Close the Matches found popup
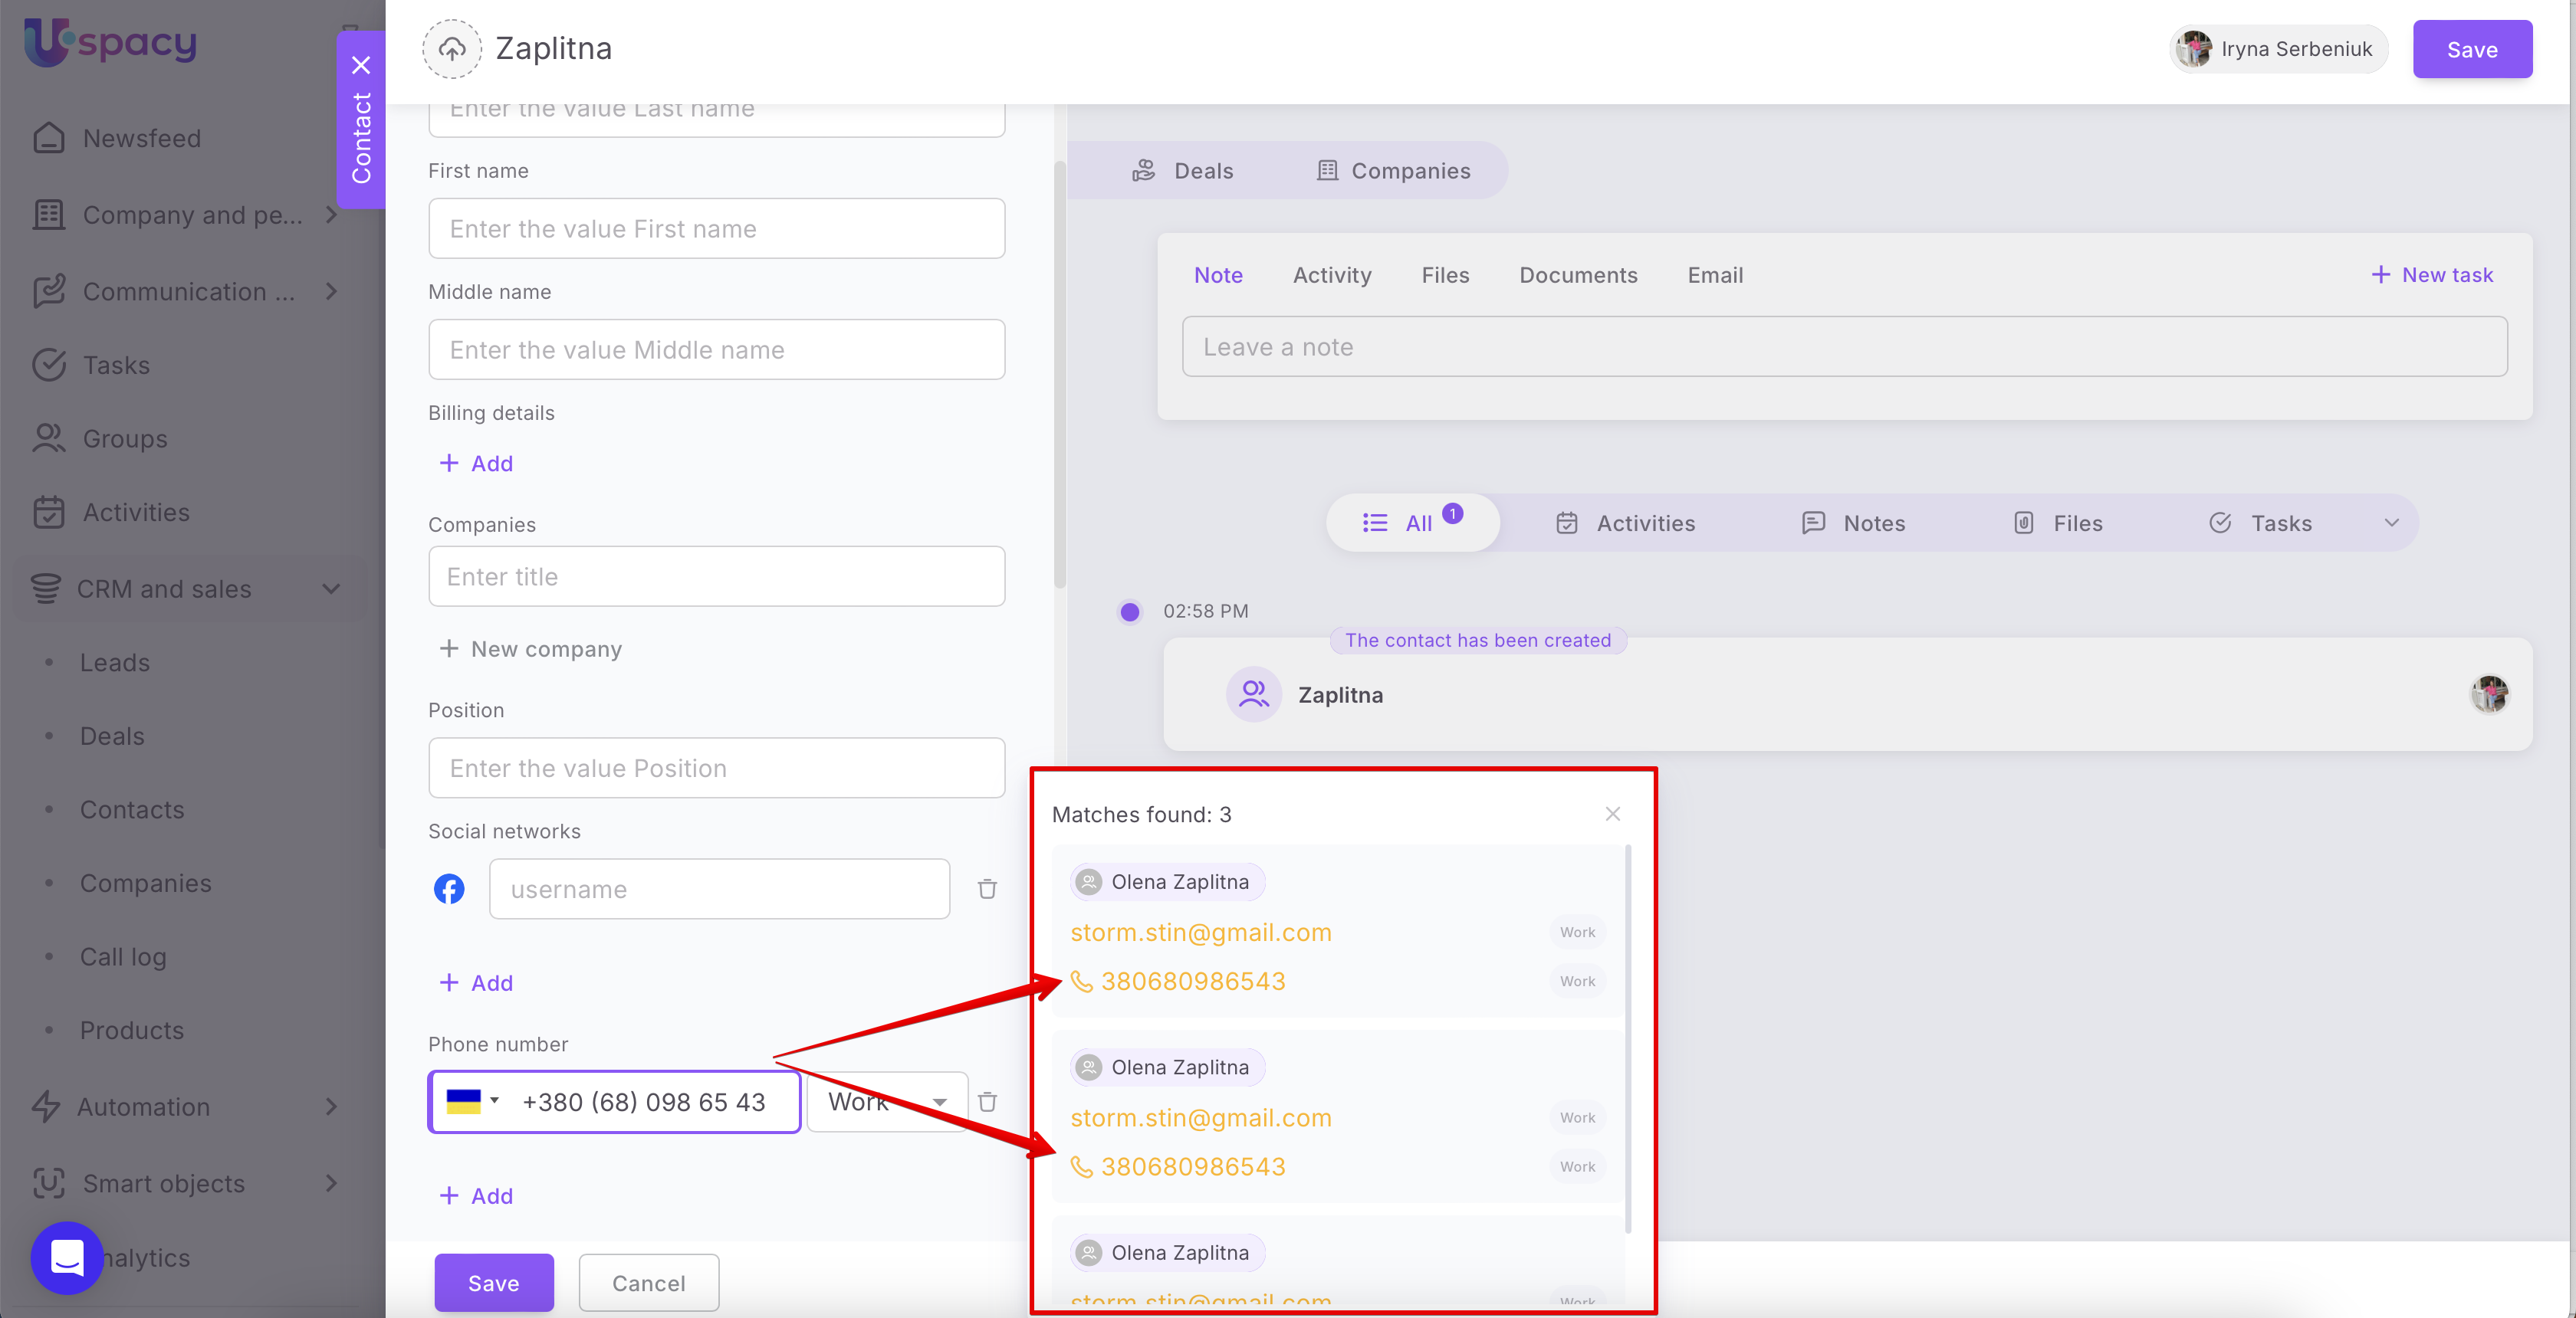The image size is (2576, 1318). tap(1612, 813)
